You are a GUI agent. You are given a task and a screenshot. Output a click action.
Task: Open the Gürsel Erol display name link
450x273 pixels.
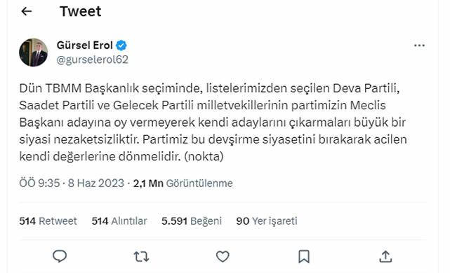click(85, 45)
